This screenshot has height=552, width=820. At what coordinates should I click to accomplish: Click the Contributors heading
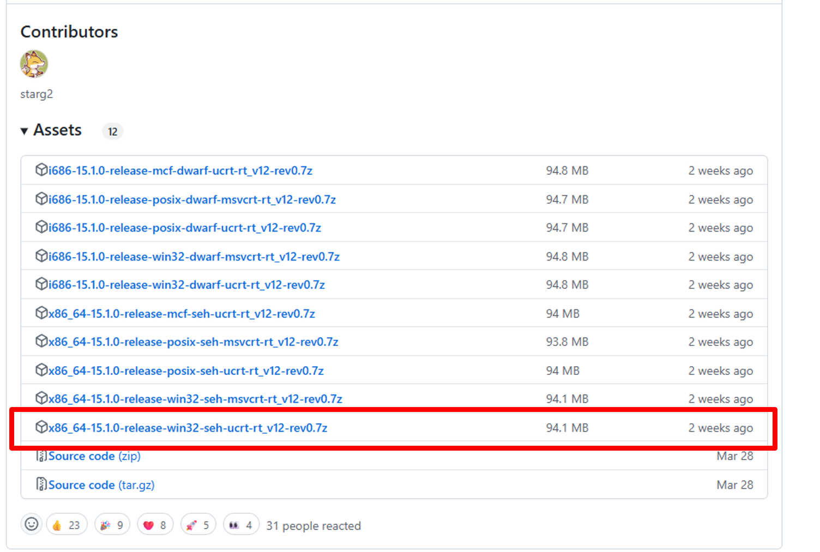coord(69,32)
